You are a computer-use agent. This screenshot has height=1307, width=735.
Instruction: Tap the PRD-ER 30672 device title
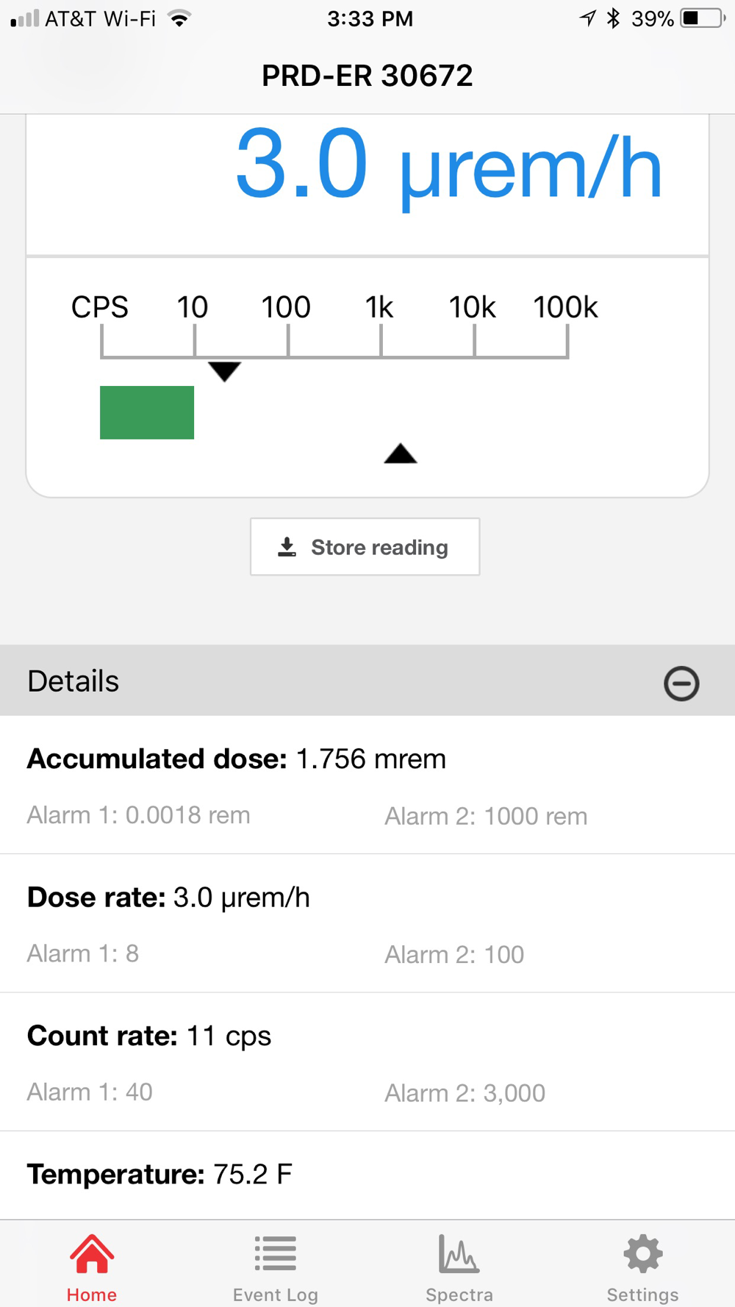[x=367, y=76]
